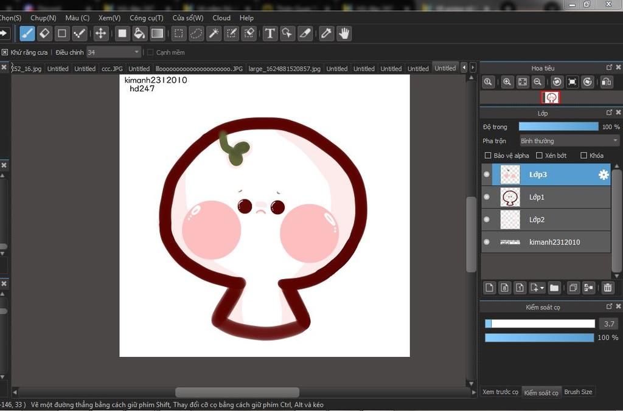Switch to the Brush Size tab

(578, 392)
